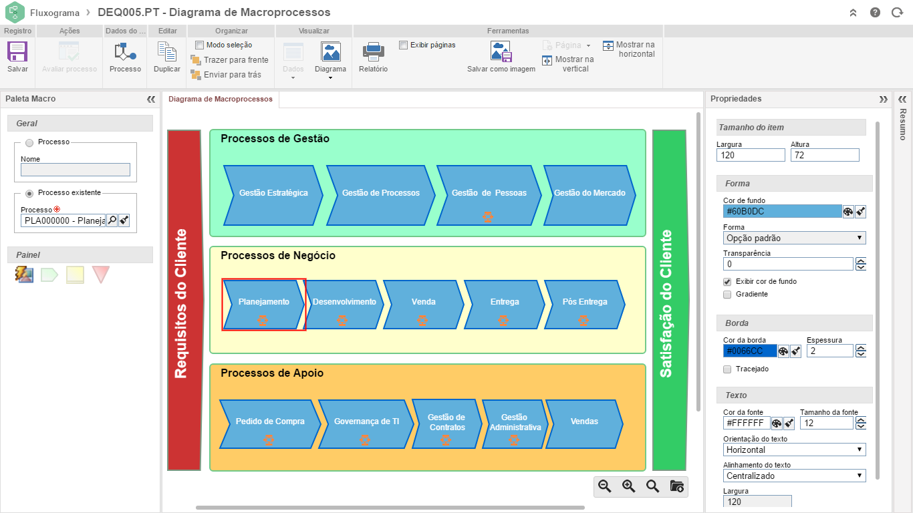Enable the Modo seleção checkbox
The image size is (913, 513).
click(x=199, y=45)
